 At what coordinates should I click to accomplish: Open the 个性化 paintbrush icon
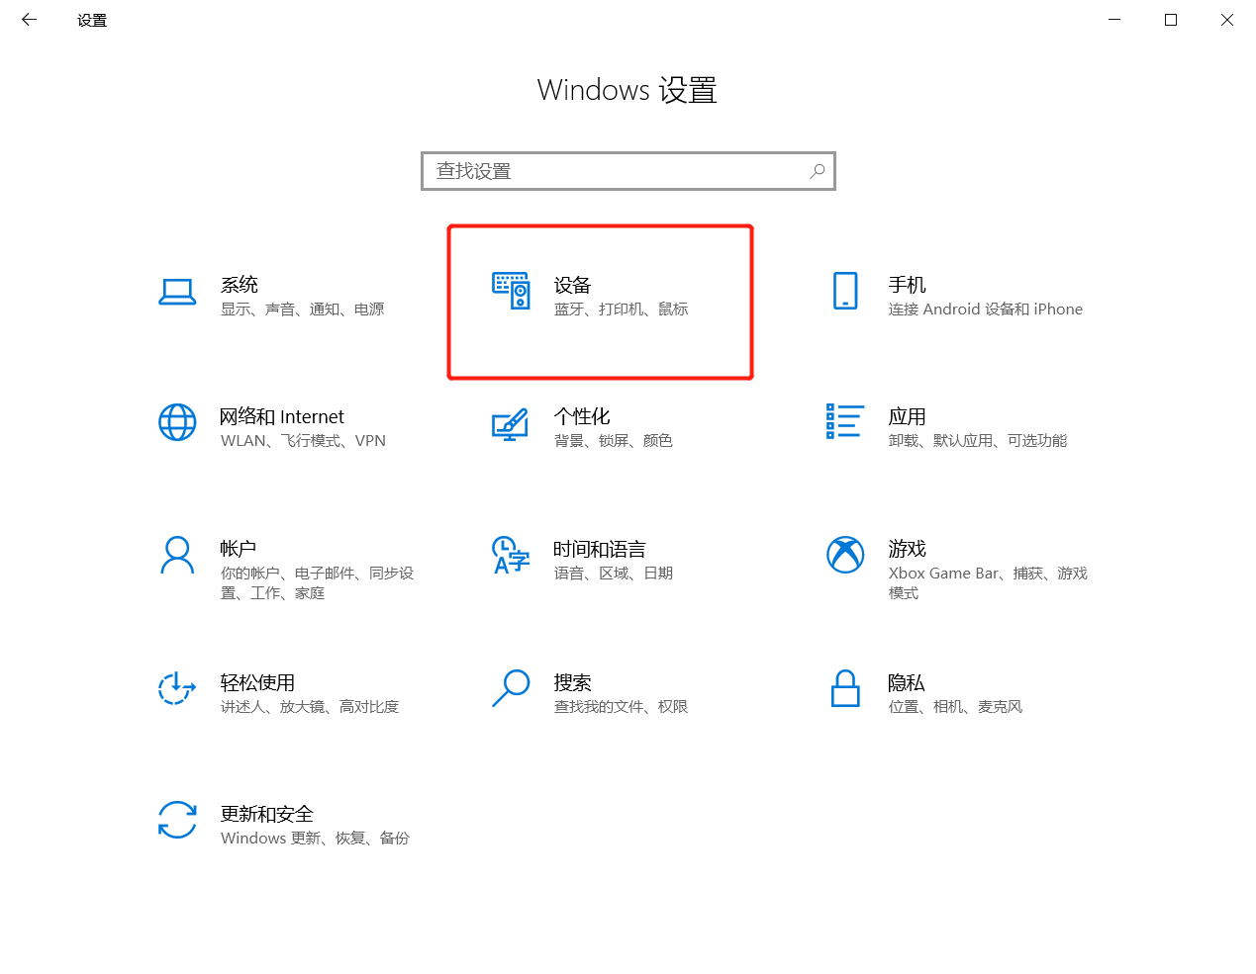click(x=511, y=424)
